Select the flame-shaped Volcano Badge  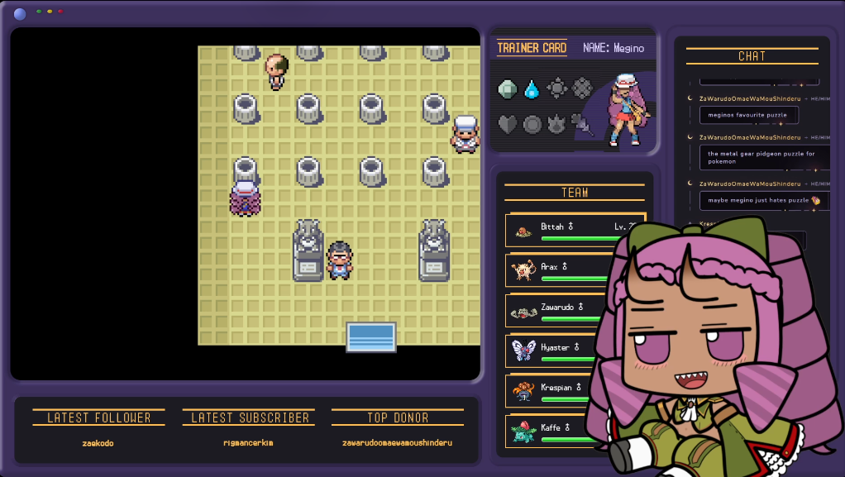556,125
